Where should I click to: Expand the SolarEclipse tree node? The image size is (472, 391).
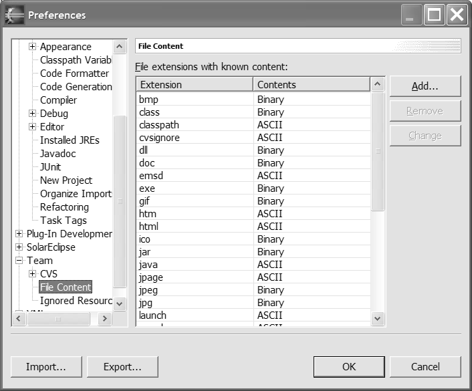coord(19,247)
